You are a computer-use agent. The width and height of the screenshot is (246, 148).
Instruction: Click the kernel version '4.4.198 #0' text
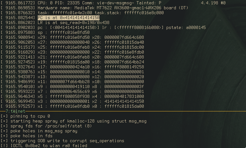pyautogui.click(x=213, y=3)
